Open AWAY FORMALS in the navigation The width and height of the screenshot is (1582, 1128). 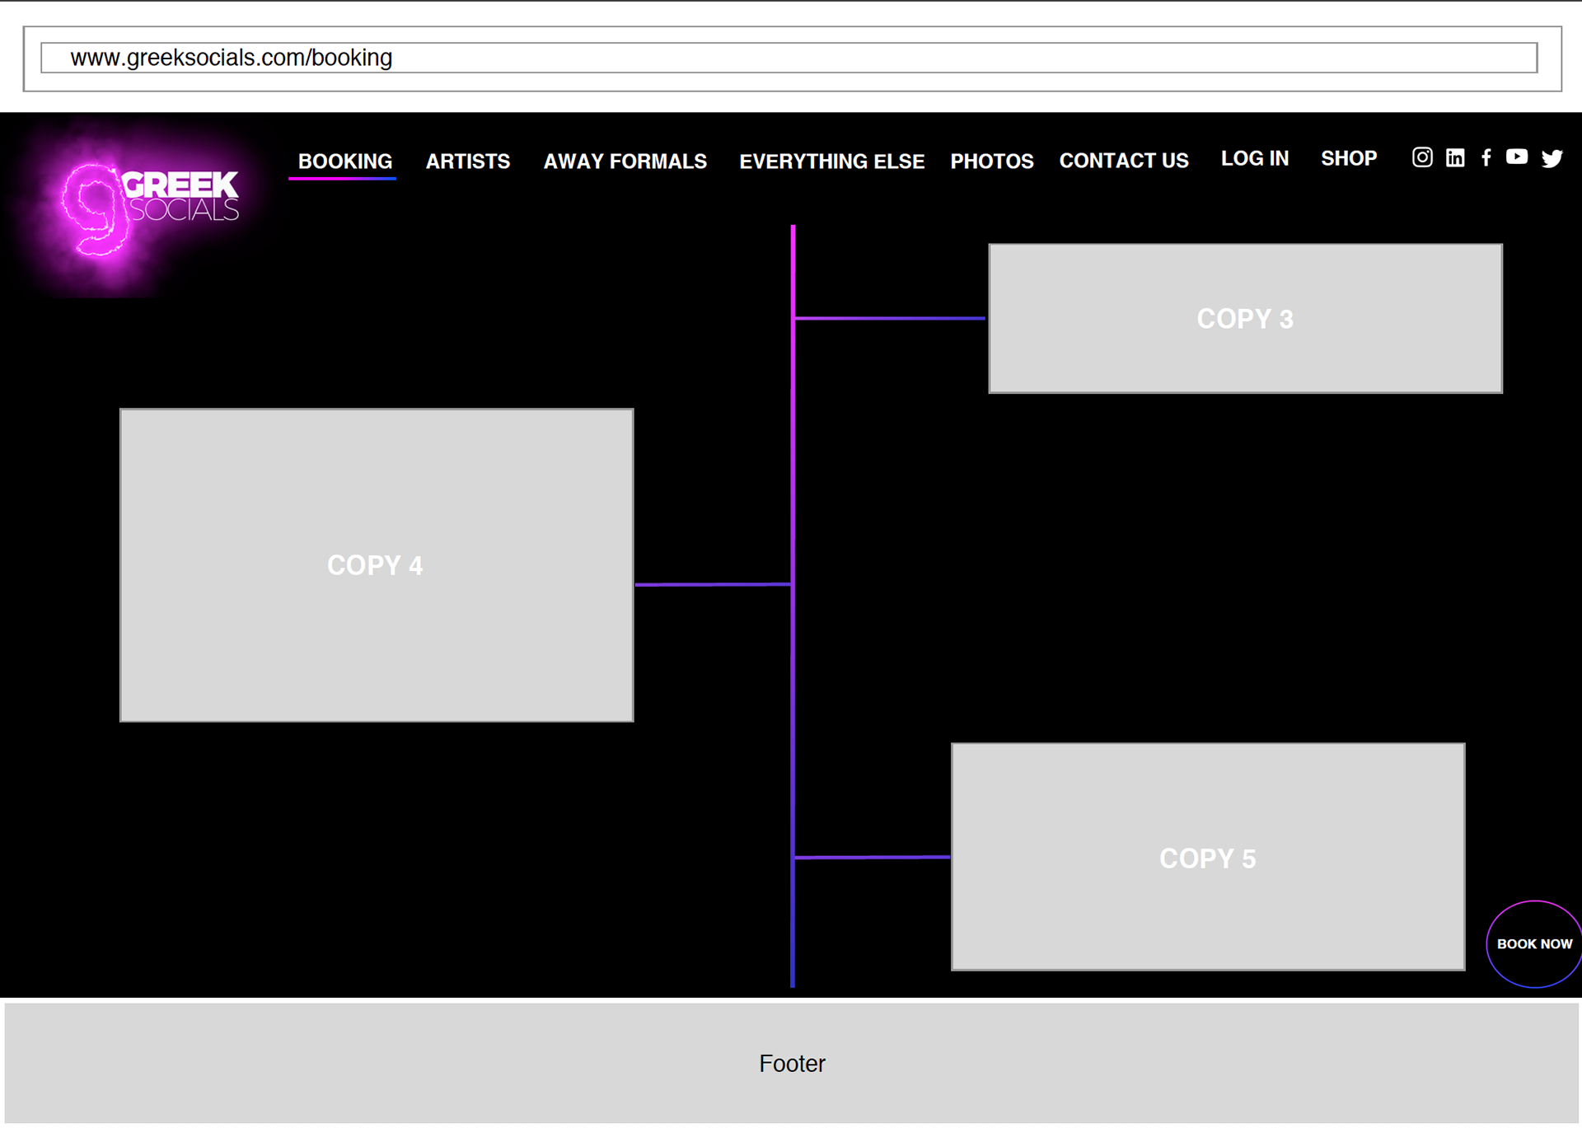(x=625, y=161)
